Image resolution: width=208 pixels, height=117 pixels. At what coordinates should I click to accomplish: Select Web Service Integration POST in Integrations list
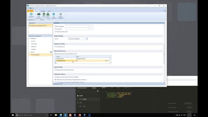point(40,26)
